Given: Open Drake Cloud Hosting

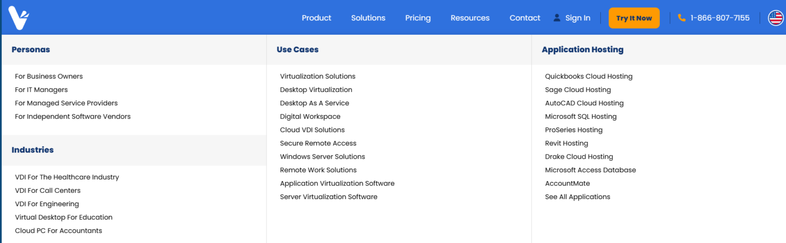Looking at the screenshot, I should [579, 157].
